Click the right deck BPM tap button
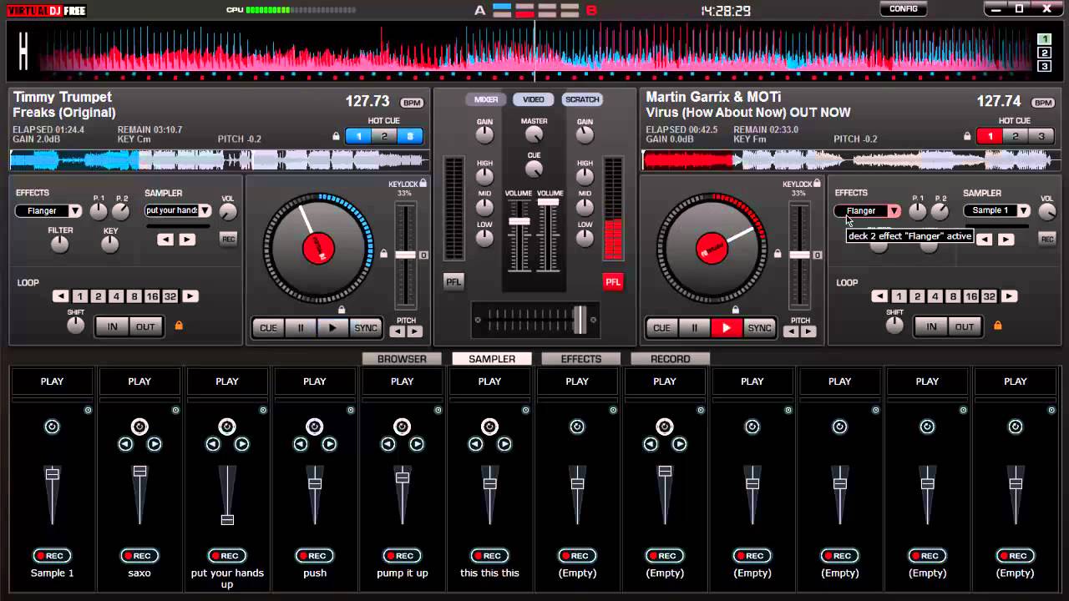 (x=1043, y=103)
